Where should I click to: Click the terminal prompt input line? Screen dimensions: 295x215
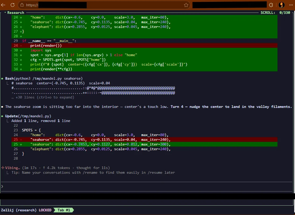pos(146,187)
